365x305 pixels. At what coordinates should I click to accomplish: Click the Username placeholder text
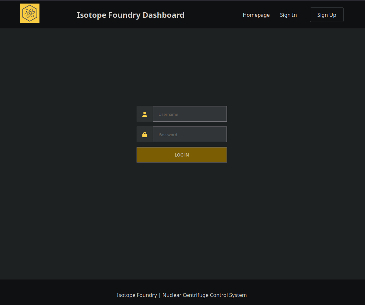(168, 114)
